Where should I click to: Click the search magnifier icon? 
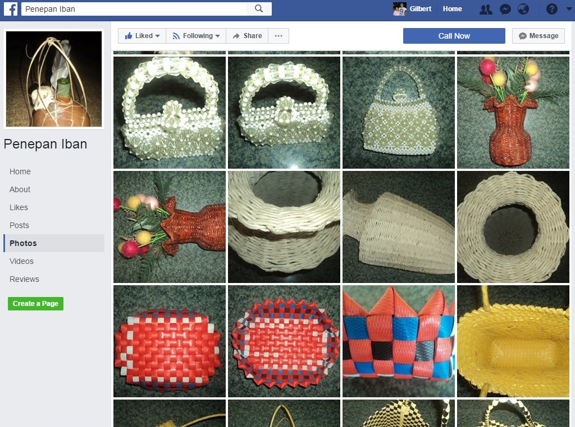[259, 9]
